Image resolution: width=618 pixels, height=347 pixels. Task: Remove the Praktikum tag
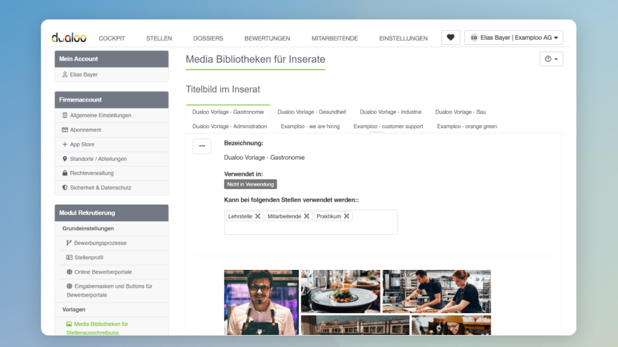[348, 216]
